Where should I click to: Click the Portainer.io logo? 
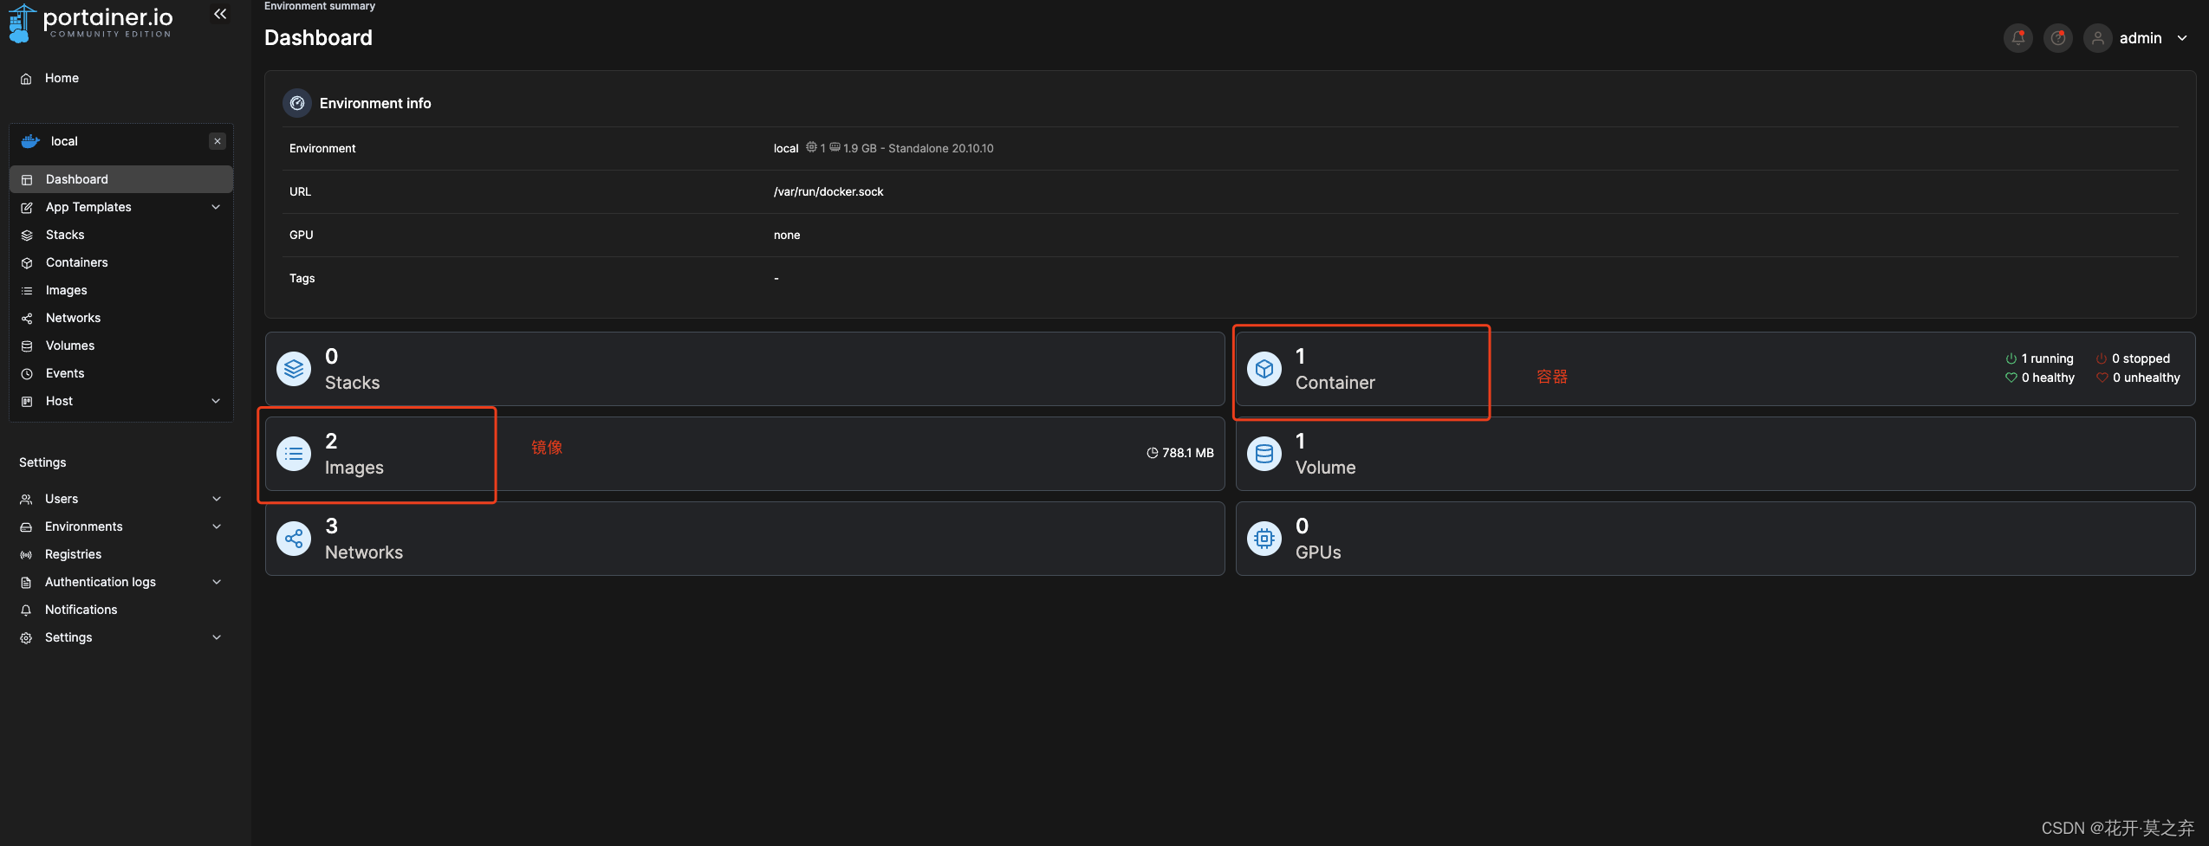[90, 22]
